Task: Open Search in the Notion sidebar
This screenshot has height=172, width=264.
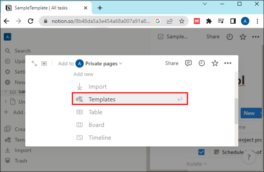Action: tap(23, 51)
